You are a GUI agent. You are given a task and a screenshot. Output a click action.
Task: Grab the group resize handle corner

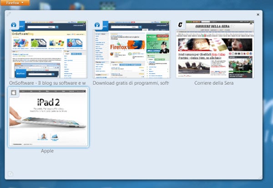pyautogui.click(x=260, y=178)
